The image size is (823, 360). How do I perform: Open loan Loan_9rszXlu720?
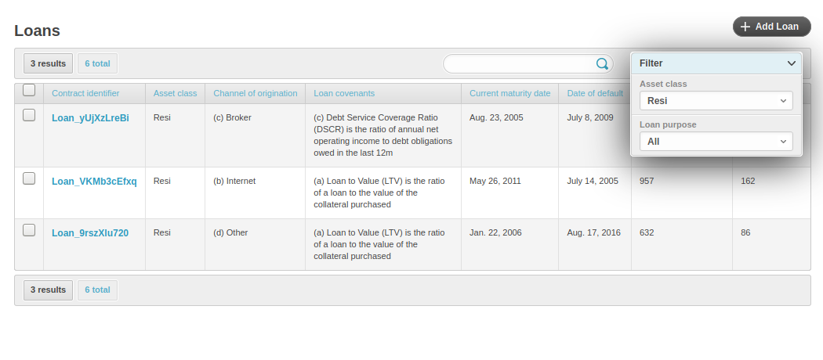coord(90,233)
